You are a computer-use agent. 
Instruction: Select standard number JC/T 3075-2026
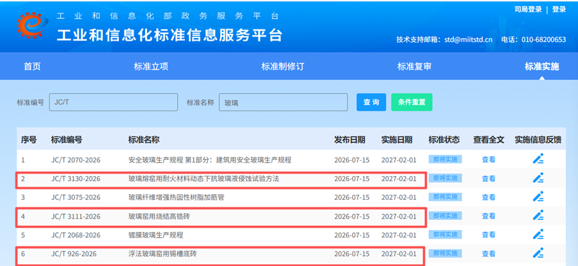pos(76,197)
